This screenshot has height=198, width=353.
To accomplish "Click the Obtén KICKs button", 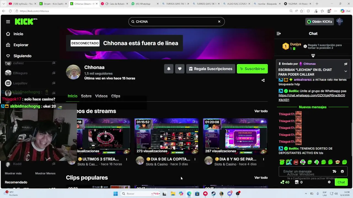I will point(320,21).
